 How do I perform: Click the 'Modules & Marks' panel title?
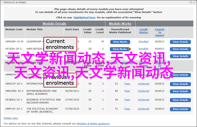[x=15, y=2]
